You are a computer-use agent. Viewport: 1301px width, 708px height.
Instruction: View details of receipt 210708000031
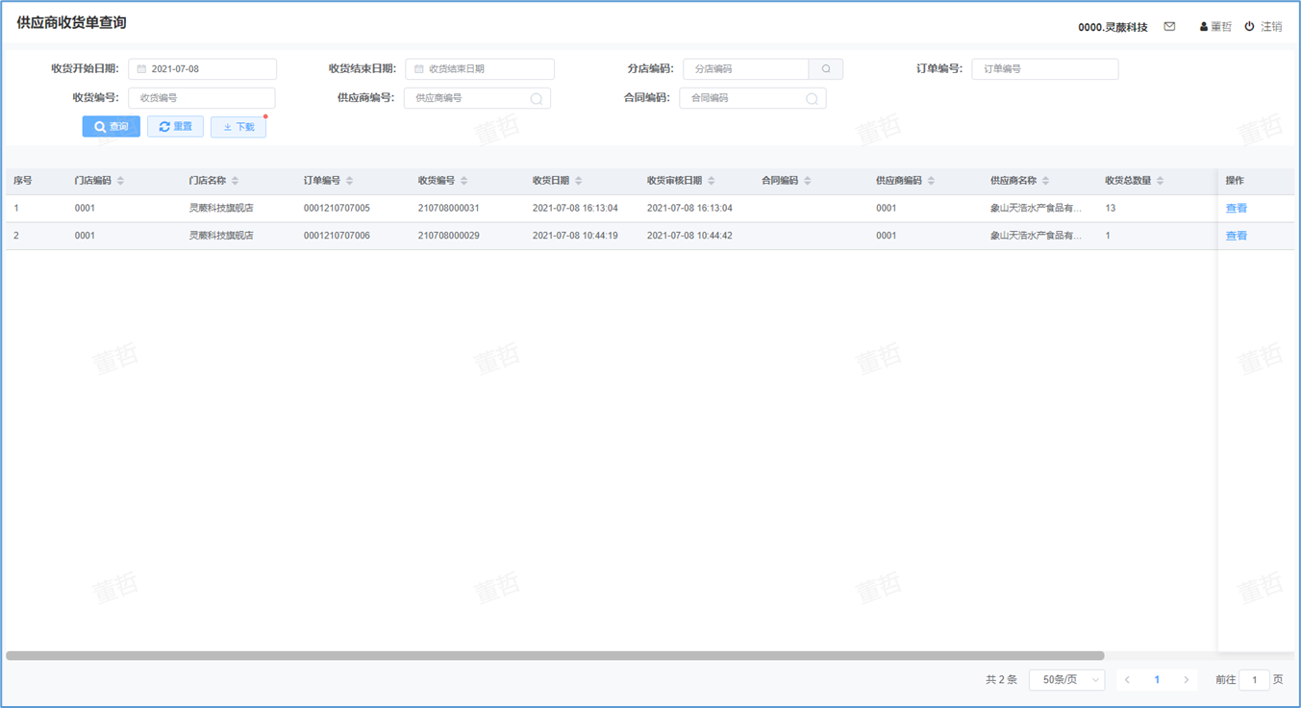[1237, 209]
